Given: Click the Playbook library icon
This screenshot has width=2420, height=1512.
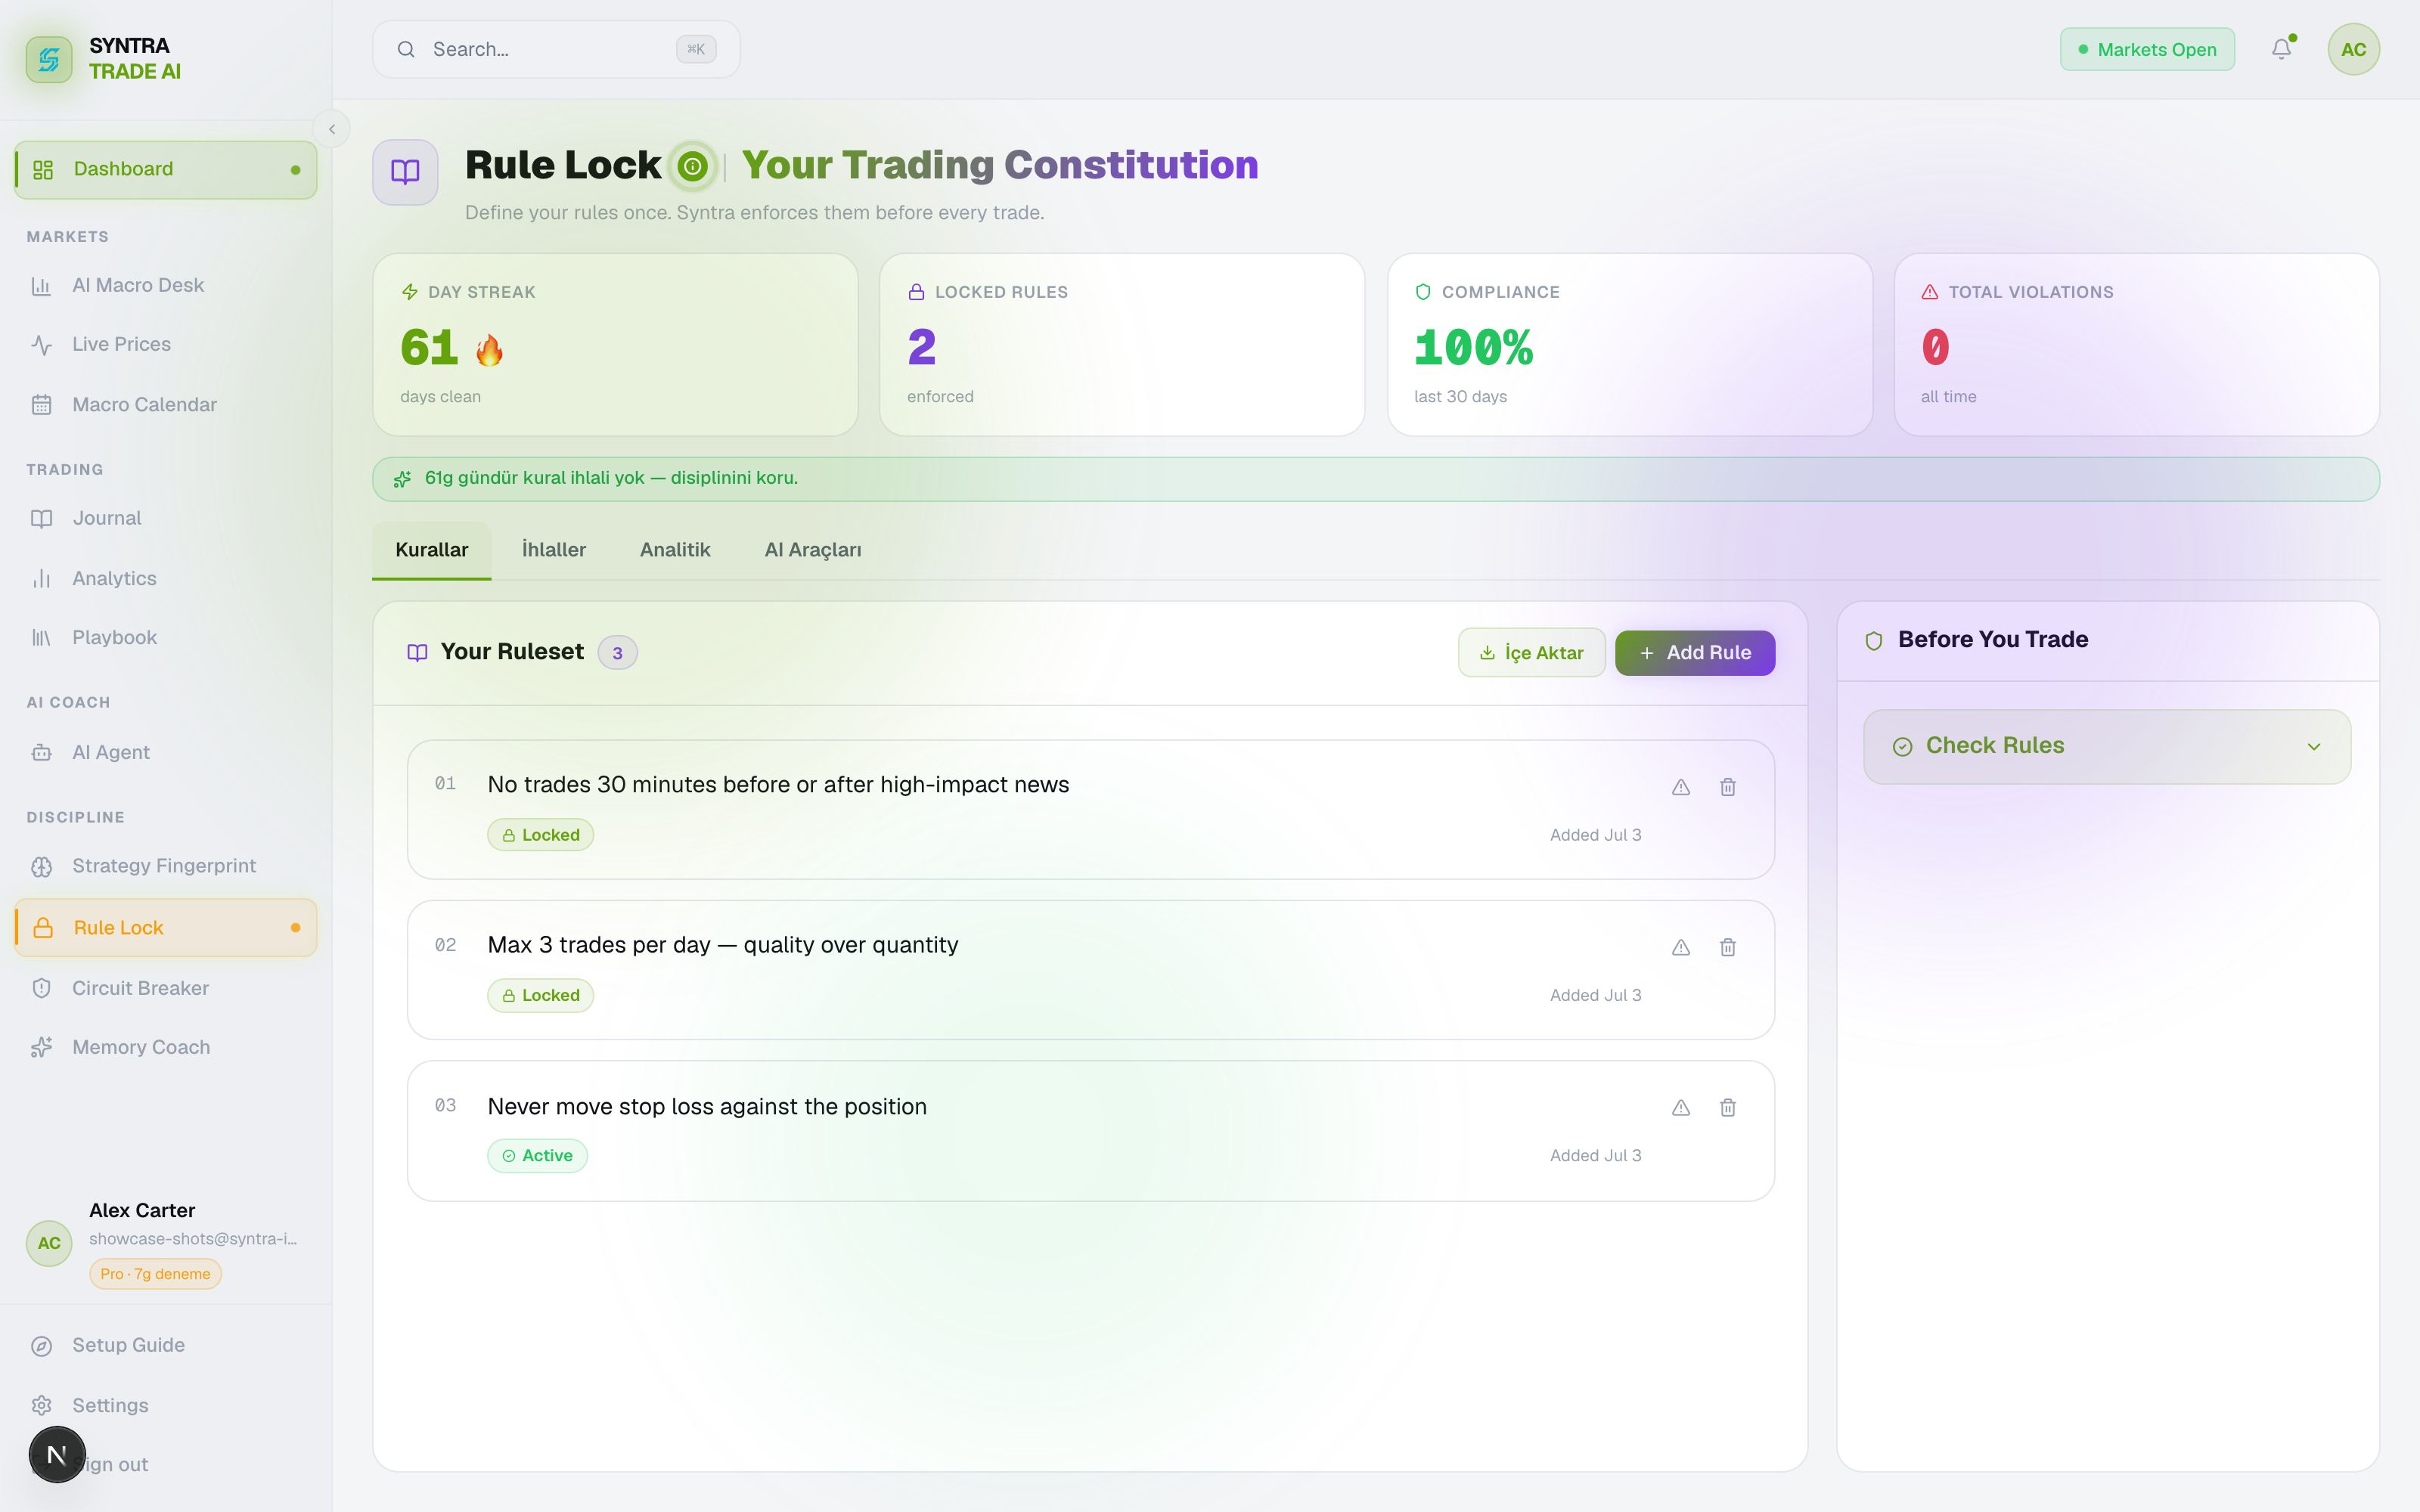Looking at the screenshot, I should 41,638.
